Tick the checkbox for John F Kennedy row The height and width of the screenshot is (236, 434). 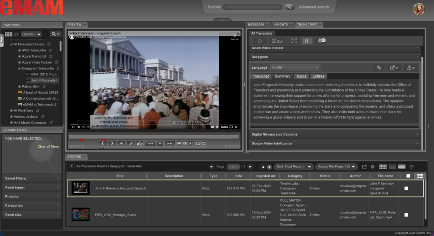point(406,189)
